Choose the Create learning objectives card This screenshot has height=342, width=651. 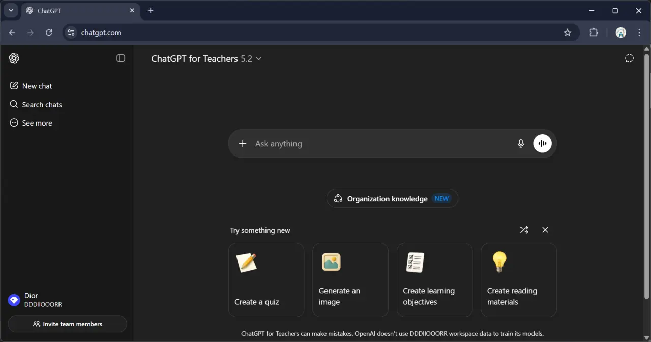435,280
